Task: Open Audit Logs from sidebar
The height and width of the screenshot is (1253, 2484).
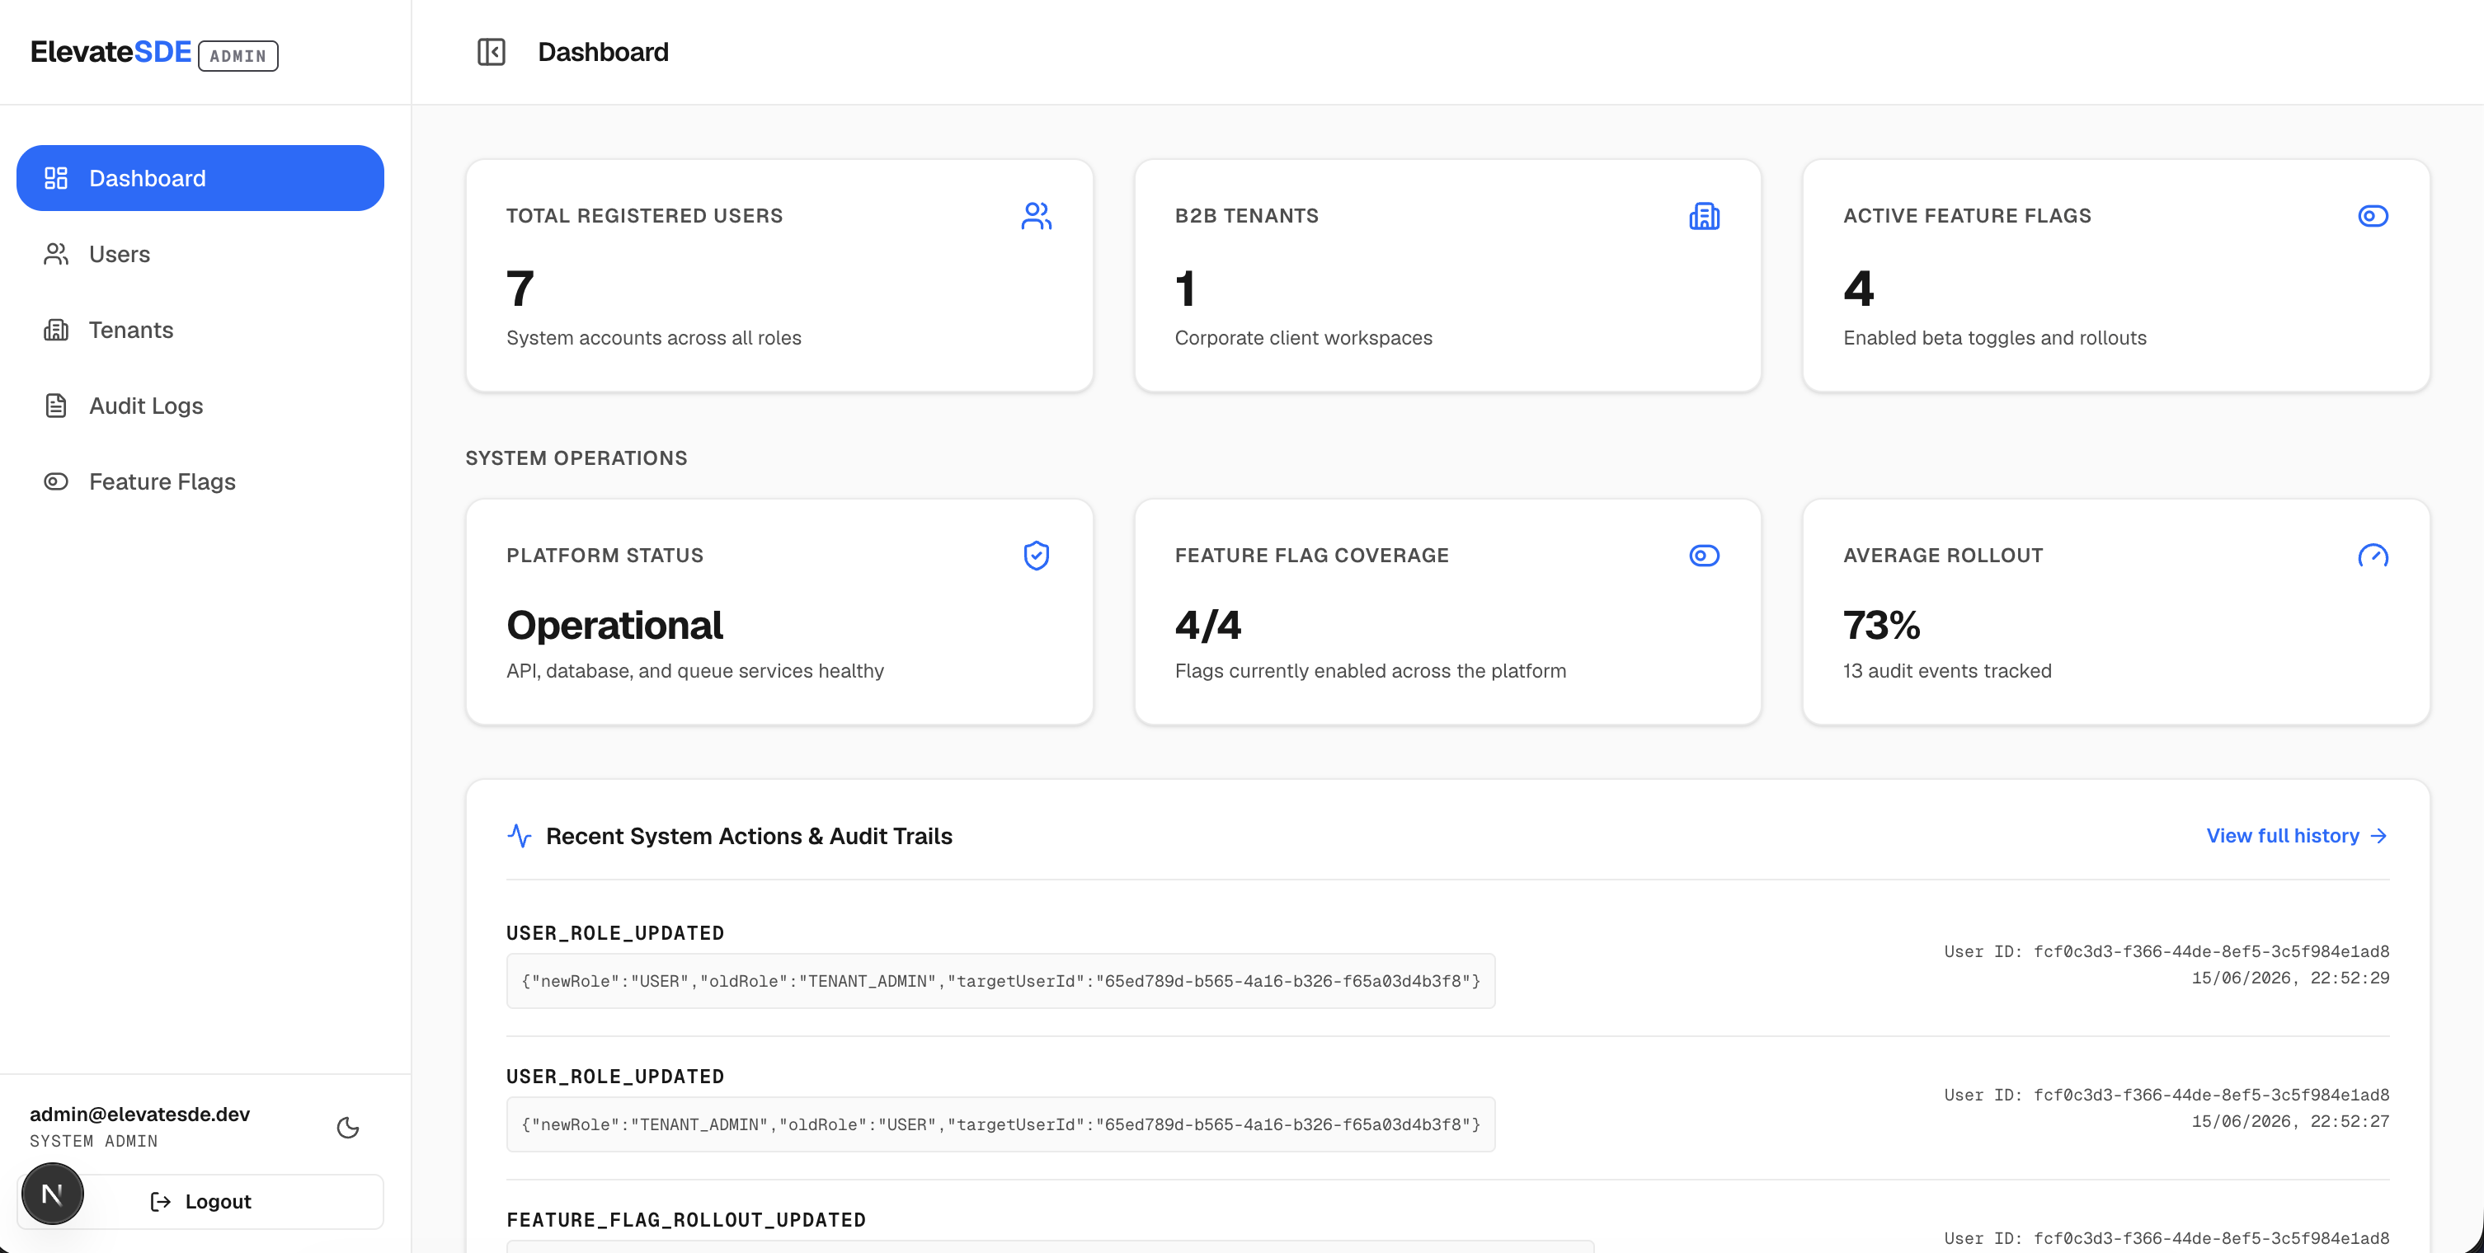Action: click(x=200, y=406)
